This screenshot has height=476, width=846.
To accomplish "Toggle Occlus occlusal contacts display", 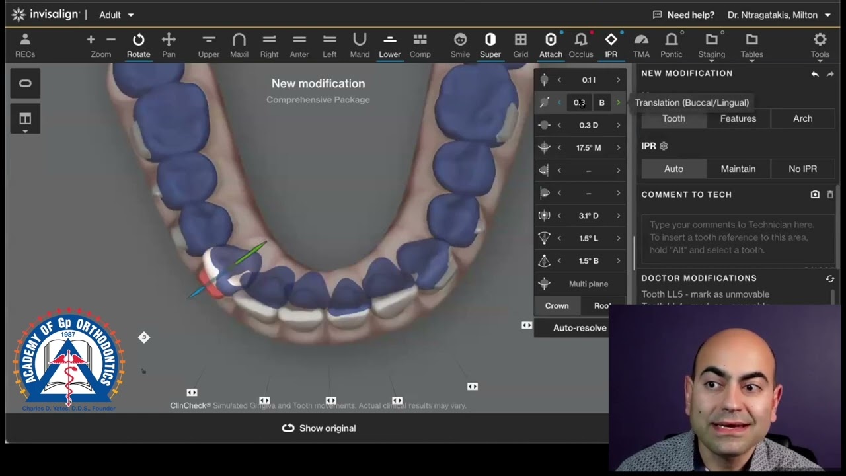I will coord(581,46).
